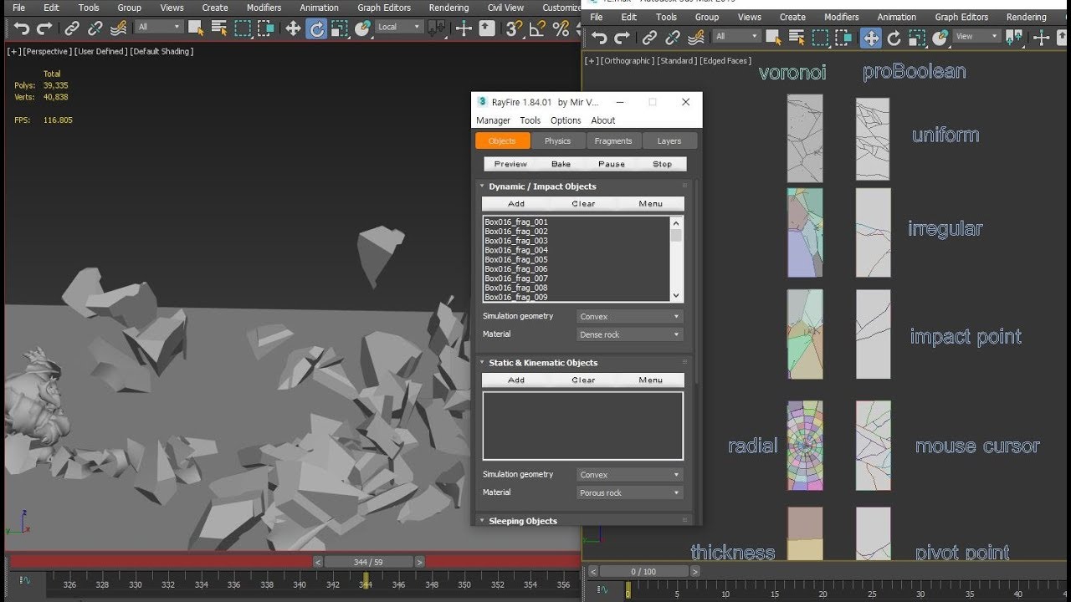Pick Select Object tool in left window toolbar

point(197,28)
